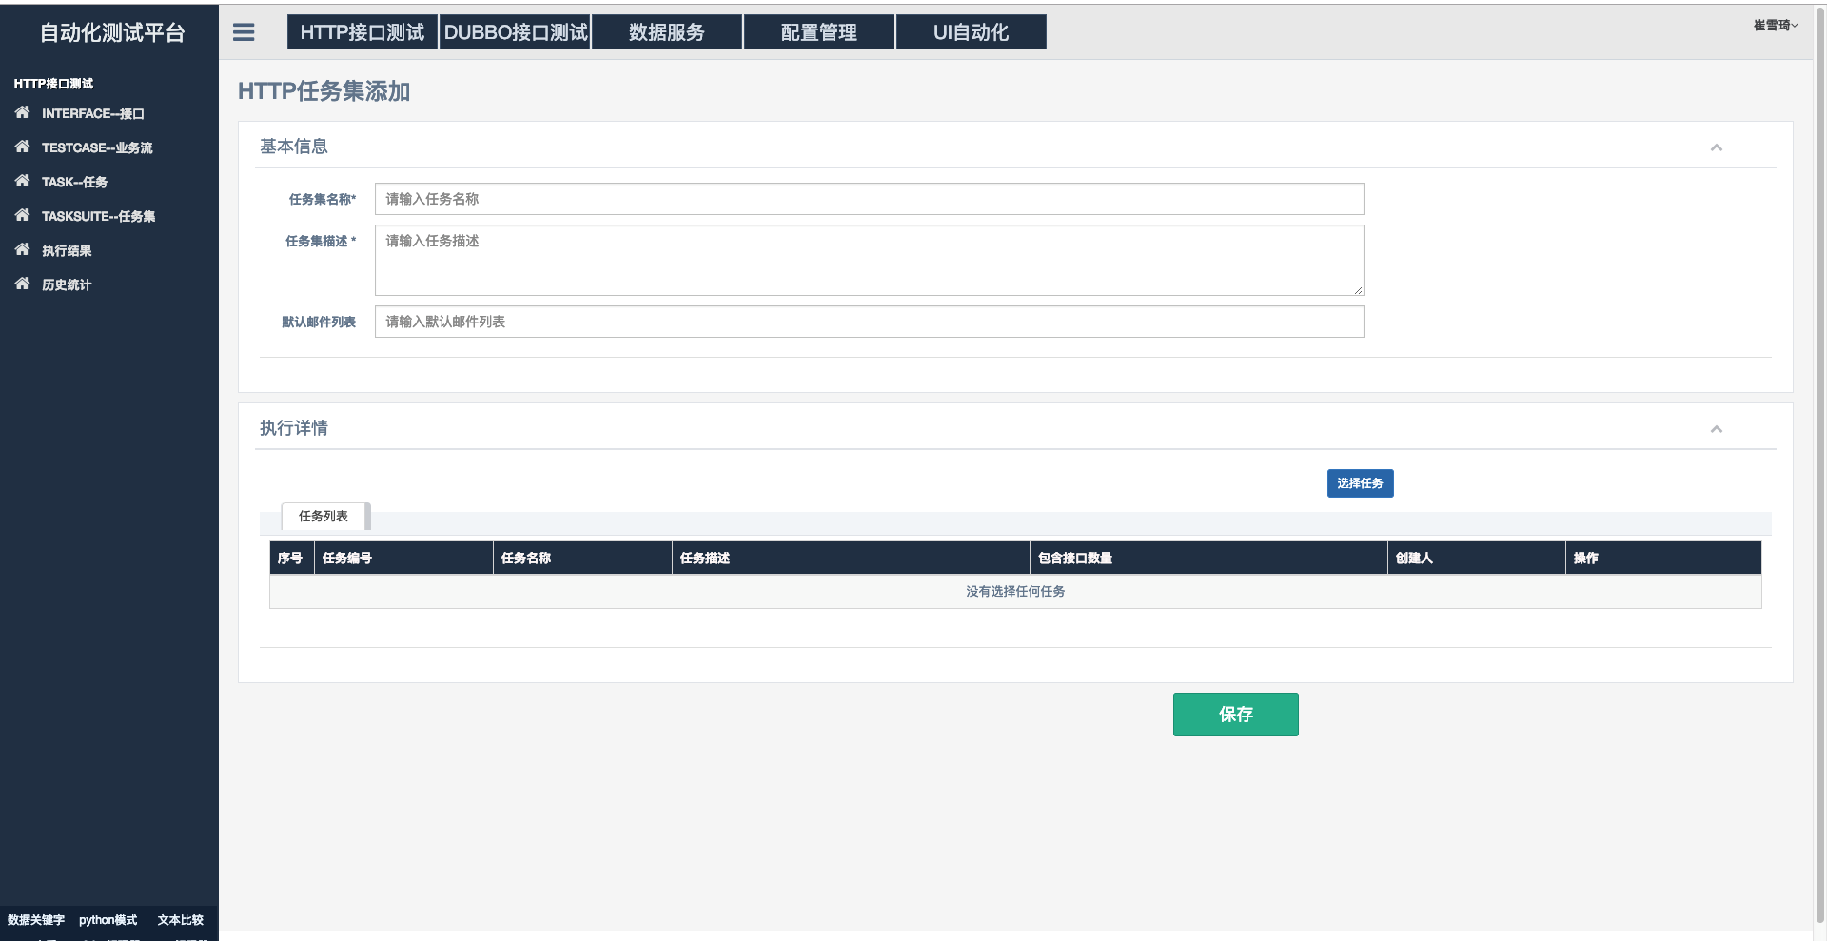Click the 创建人 column header
This screenshot has height=941, width=1827.
point(1476,558)
